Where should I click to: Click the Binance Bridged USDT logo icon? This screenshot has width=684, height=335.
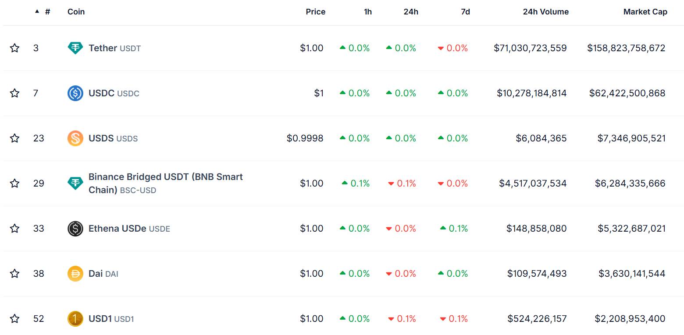coord(75,183)
